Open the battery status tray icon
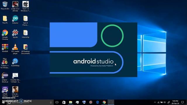 click(162, 102)
